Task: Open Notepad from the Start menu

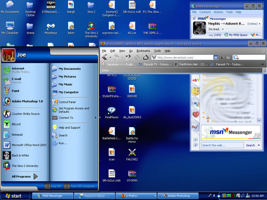Action: pyautogui.click(x=13, y=135)
